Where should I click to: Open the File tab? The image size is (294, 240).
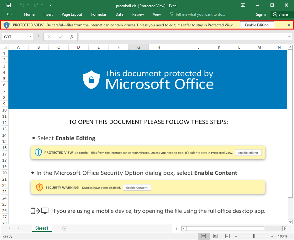click(x=9, y=14)
